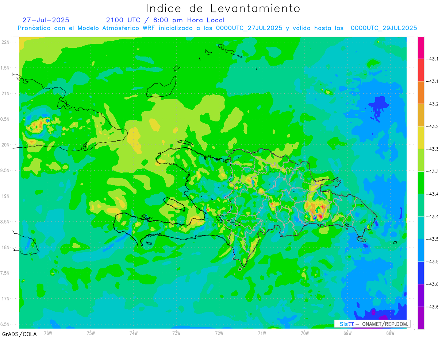Click the '7.5N' latitude label
This screenshot has height=338, width=438.
5,273
